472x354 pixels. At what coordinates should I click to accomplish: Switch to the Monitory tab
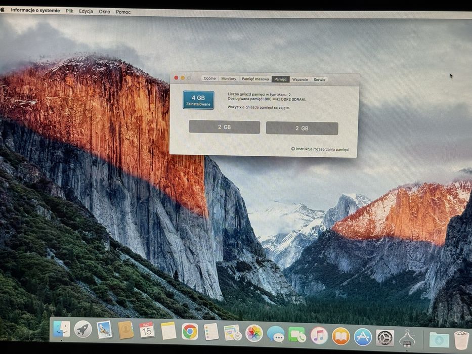[x=229, y=78]
